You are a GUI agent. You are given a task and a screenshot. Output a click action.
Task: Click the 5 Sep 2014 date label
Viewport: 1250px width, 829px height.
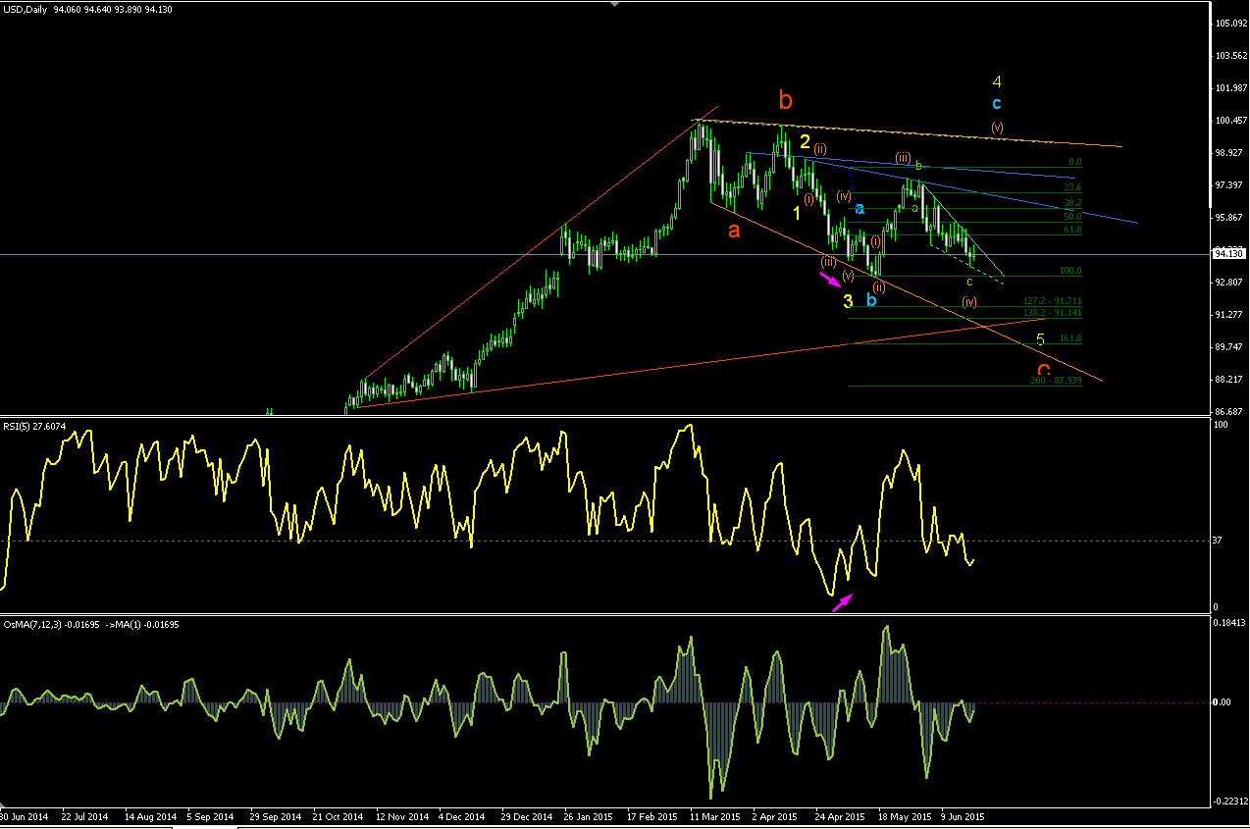(x=212, y=816)
